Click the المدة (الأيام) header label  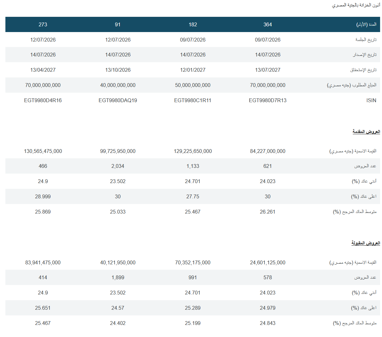366,24
